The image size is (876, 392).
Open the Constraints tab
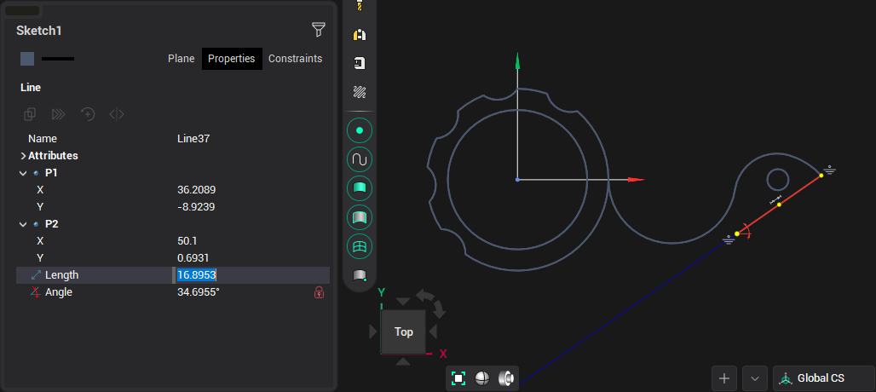(x=295, y=59)
